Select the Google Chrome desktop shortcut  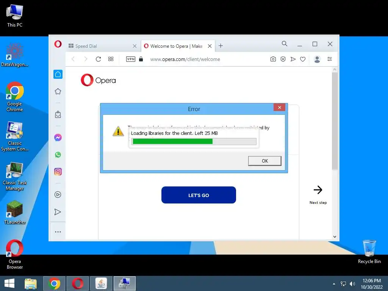click(x=15, y=97)
